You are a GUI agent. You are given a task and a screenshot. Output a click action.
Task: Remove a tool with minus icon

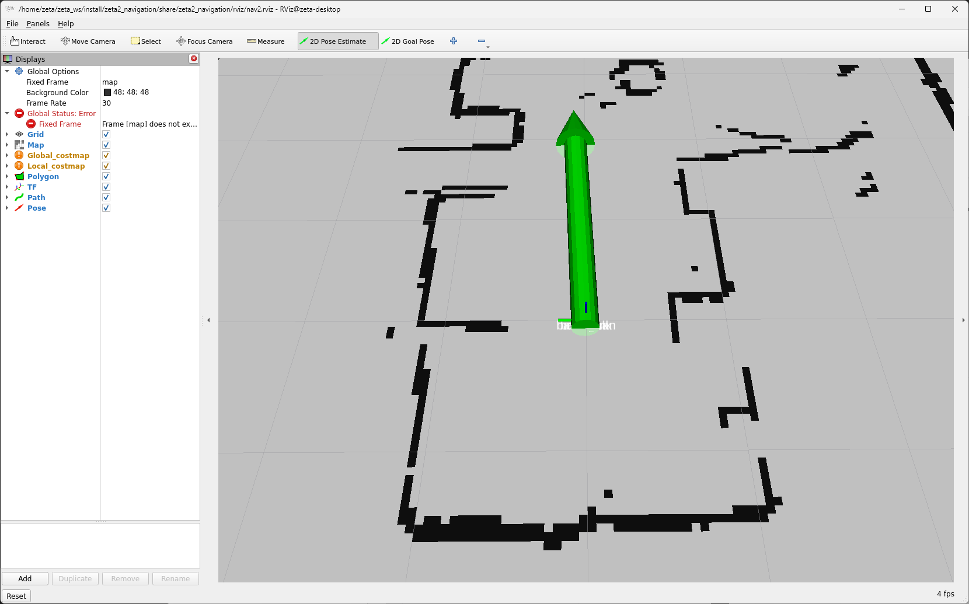pyautogui.click(x=482, y=41)
